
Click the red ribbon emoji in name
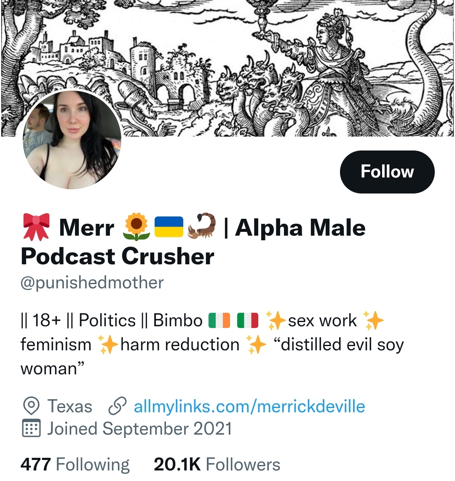tap(35, 227)
